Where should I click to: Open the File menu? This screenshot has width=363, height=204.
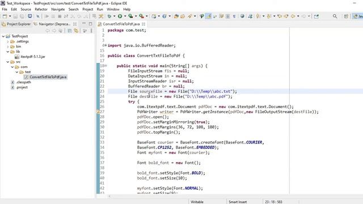tap(5, 9)
